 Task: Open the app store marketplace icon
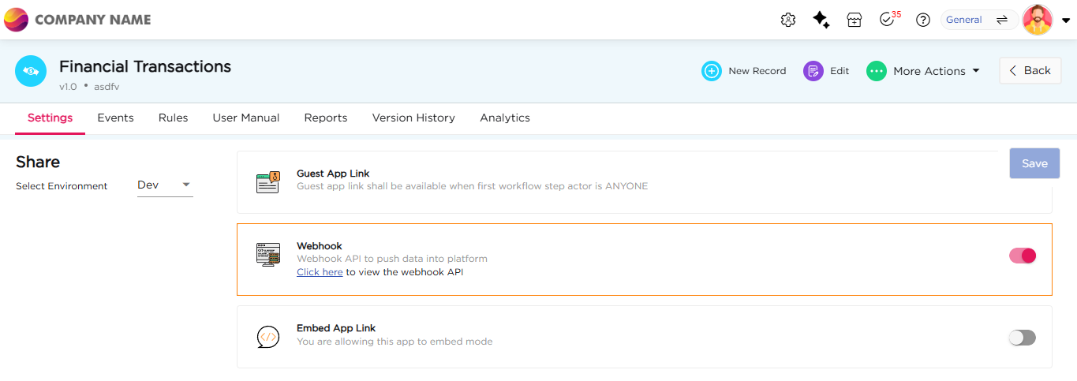854,21
